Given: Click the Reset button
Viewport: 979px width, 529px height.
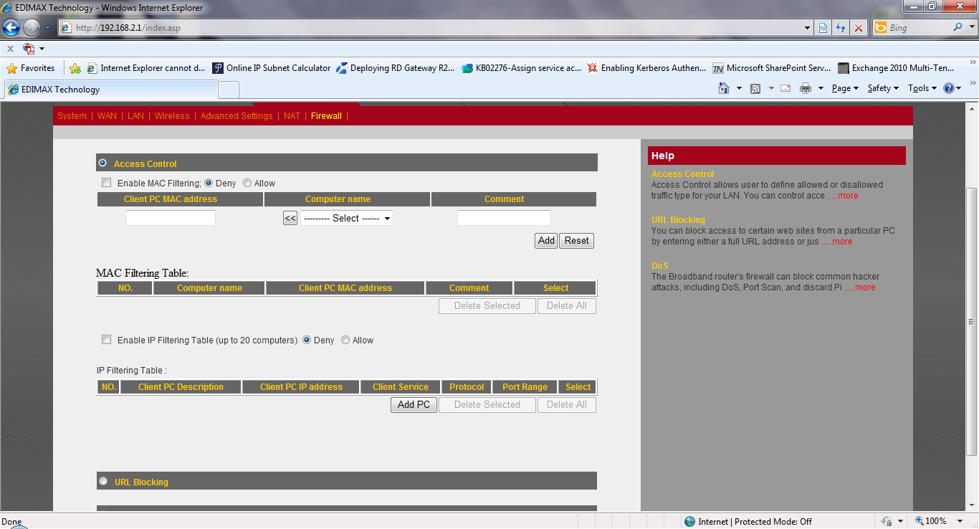Looking at the screenshot, I should tap(577, 241).
